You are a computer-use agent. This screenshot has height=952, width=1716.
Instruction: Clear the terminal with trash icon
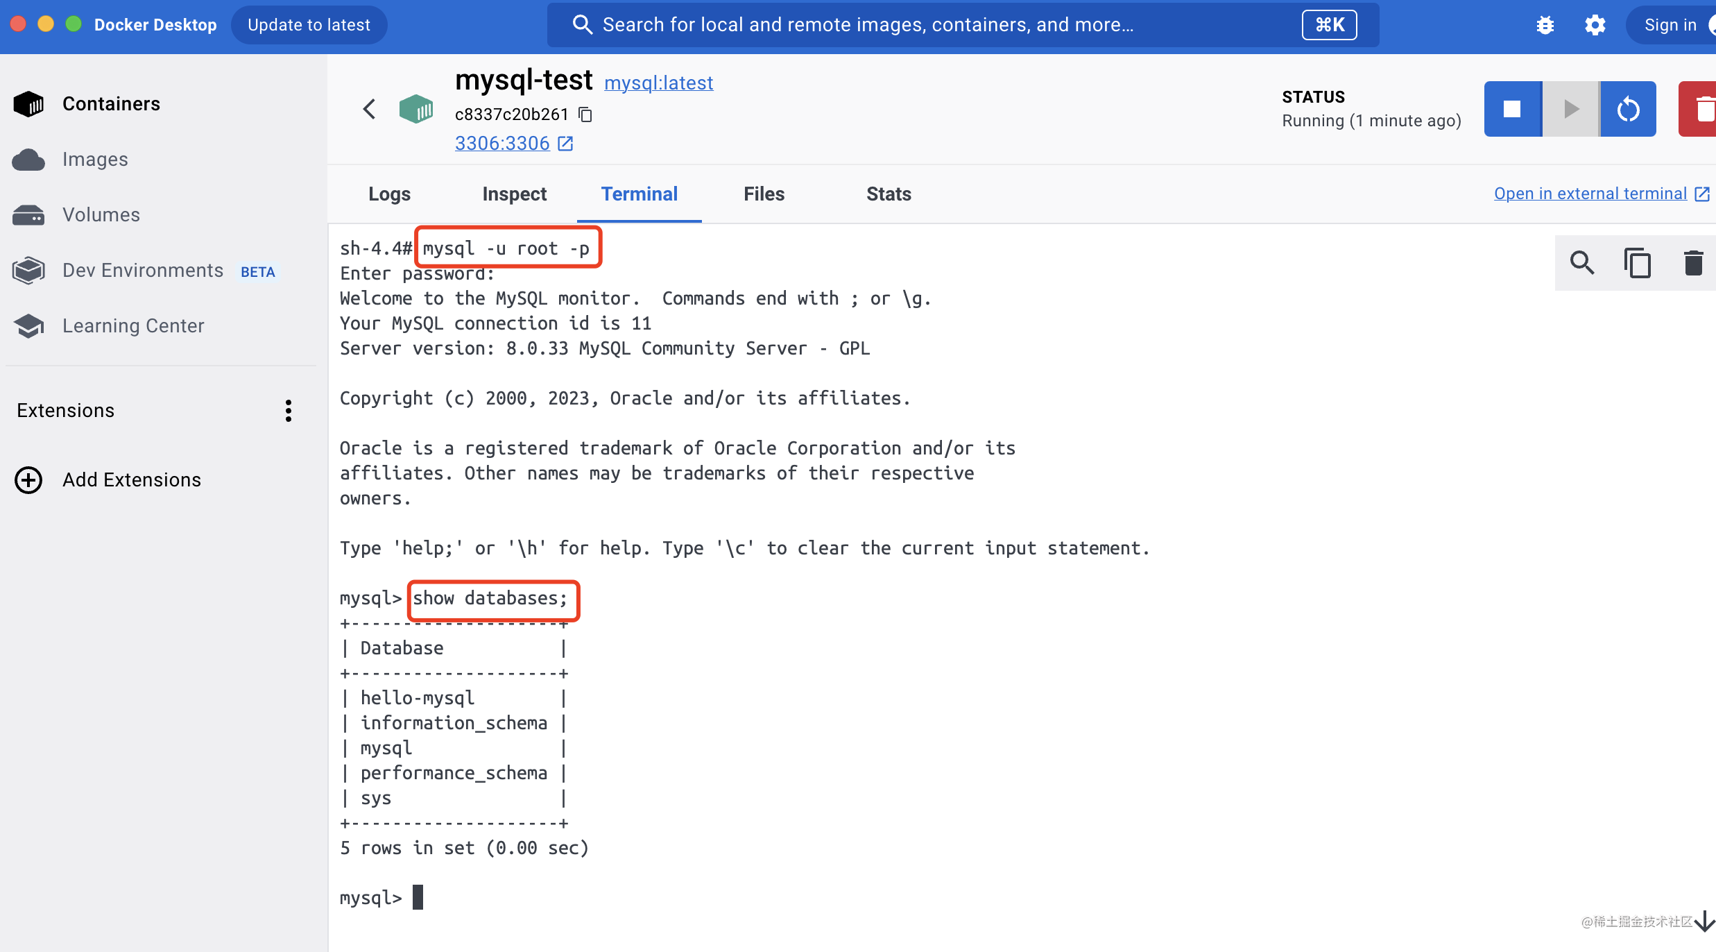click(1693, 263)
